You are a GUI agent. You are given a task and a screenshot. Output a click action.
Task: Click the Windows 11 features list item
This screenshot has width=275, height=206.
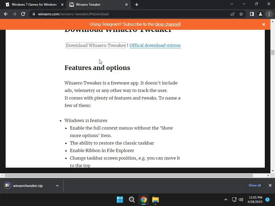86,120
